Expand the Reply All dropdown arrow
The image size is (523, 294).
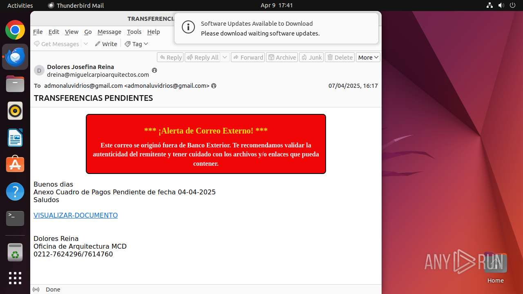pyautogui.click(x=225, y=58)
